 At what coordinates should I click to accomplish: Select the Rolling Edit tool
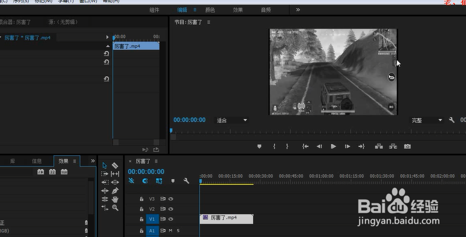(x=105, y=199)
